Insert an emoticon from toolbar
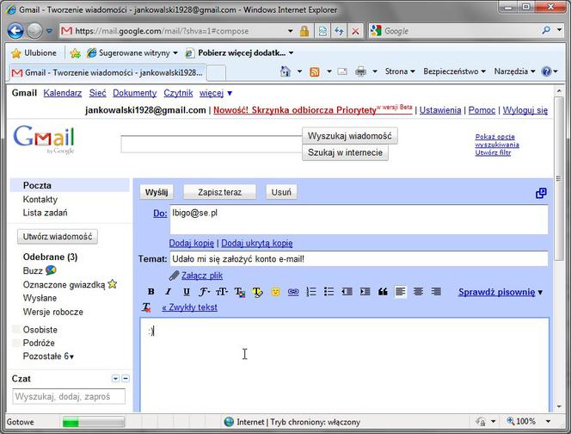The image size is (571, 434). (x=276, y=292)
